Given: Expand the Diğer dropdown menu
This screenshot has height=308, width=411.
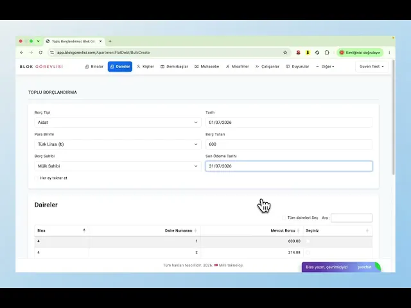Looking at the screenshot, I should pyautogui.click(x=325, y=67).
